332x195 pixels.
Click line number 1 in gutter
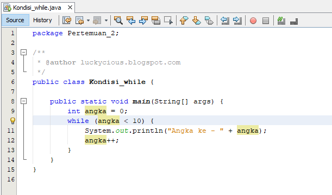pyautogui.click(x=12, y=33)
